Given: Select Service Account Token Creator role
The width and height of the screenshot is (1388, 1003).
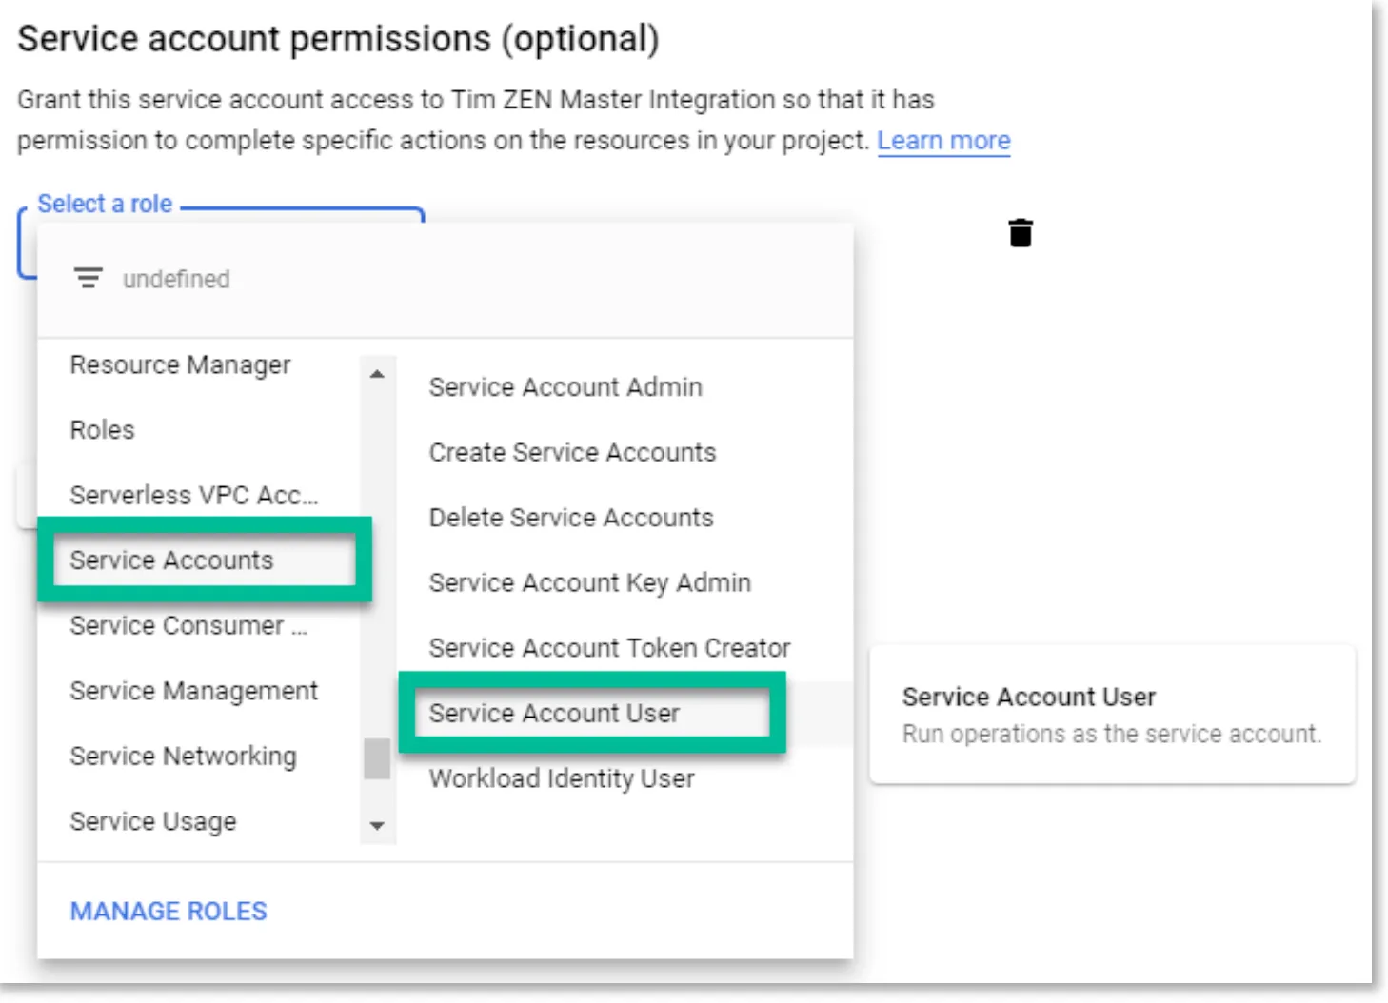Looking at the screenshot, I should click(609, 648).
